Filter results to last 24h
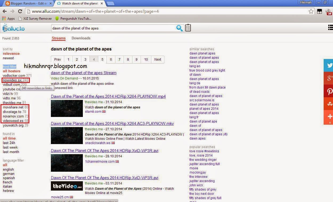This screenshot has width=333, height=202. pos(9,143)
